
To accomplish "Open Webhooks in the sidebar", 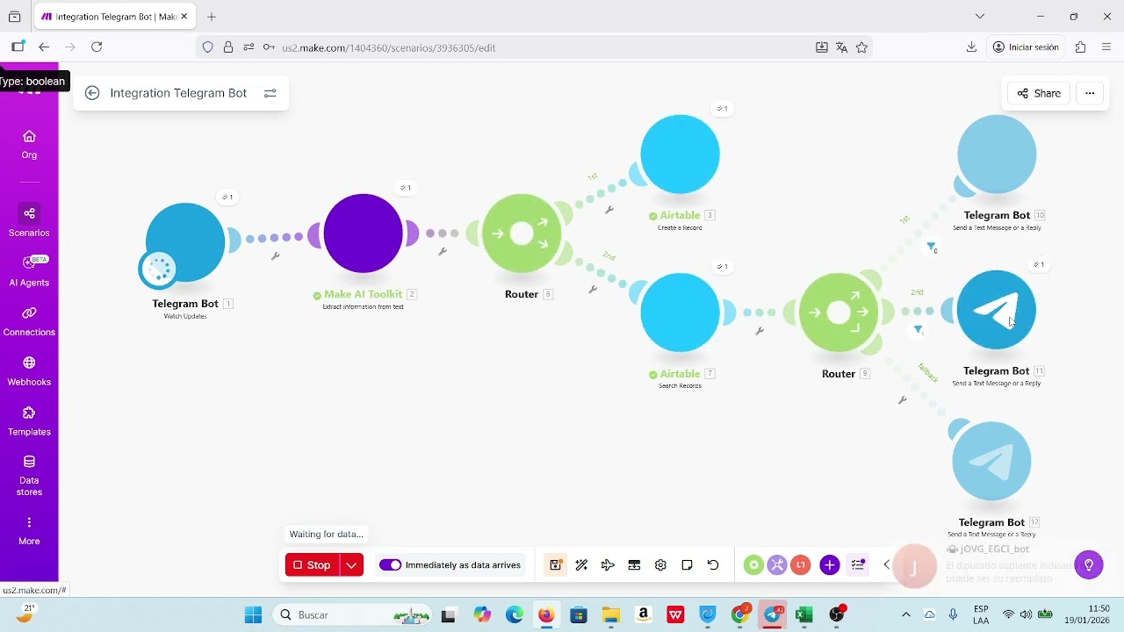I will 29,371.
